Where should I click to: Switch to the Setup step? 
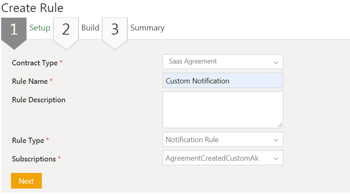tap(40, 28)
